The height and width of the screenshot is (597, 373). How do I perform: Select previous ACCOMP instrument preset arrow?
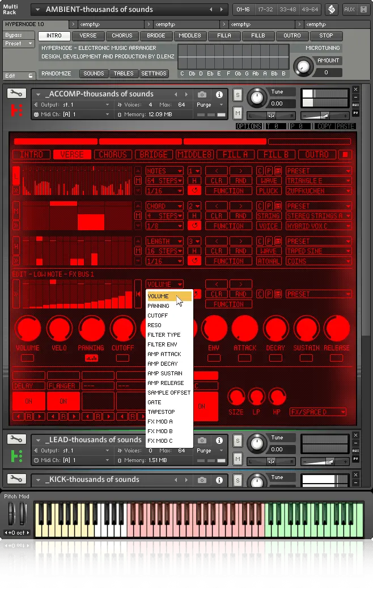tap(176, 94)
